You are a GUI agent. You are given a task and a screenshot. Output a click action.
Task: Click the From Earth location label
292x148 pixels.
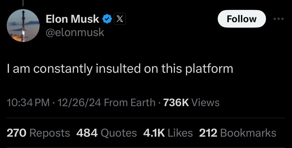point(130,103)
